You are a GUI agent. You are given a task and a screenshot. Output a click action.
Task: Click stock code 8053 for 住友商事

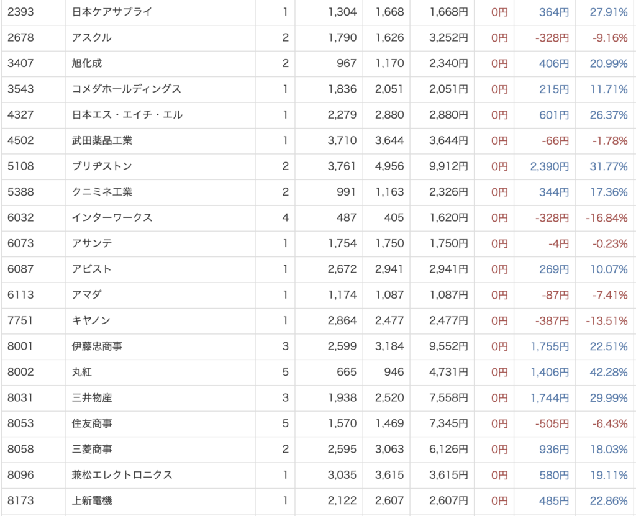click(20, 423)
